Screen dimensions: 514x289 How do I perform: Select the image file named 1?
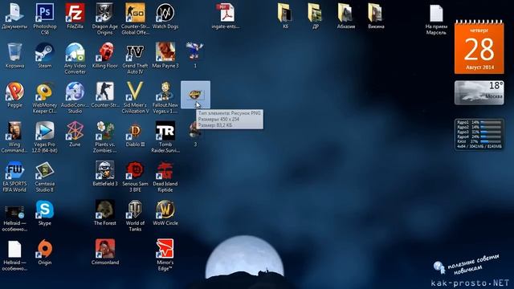pyautogui.click(x=195, y=51)
